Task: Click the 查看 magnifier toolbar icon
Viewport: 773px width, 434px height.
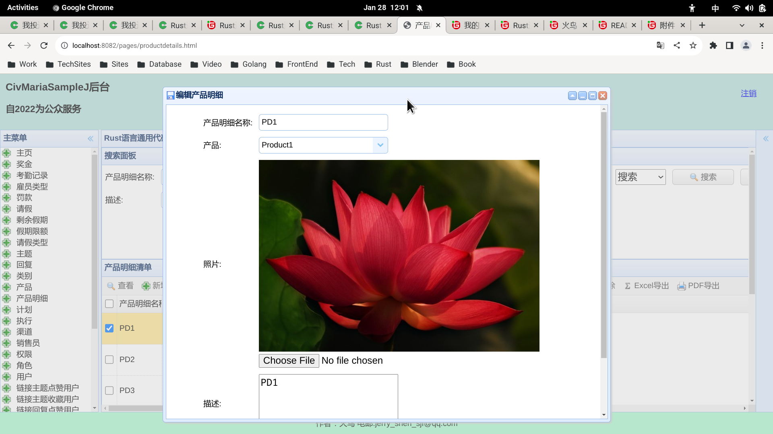Action: (x=111, y=286)
